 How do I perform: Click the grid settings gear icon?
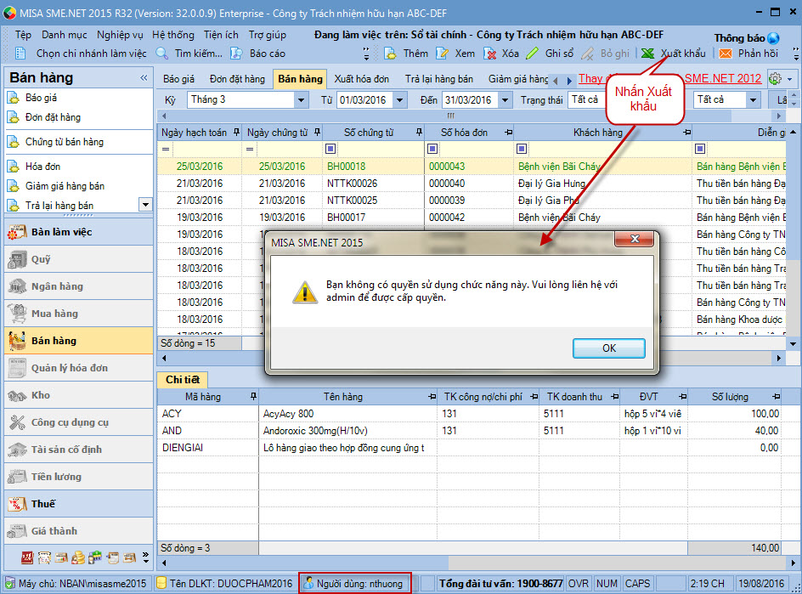[776, 79]
